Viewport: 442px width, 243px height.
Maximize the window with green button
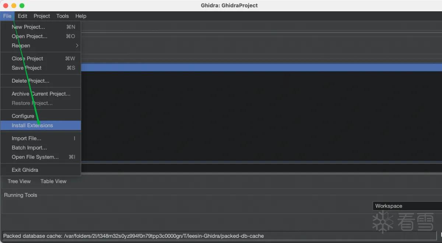[22, 6]
